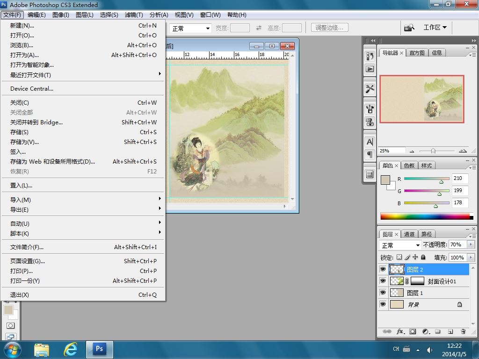Toggle lock position
The width and height of the screenshot is (479, 359).
415,257
